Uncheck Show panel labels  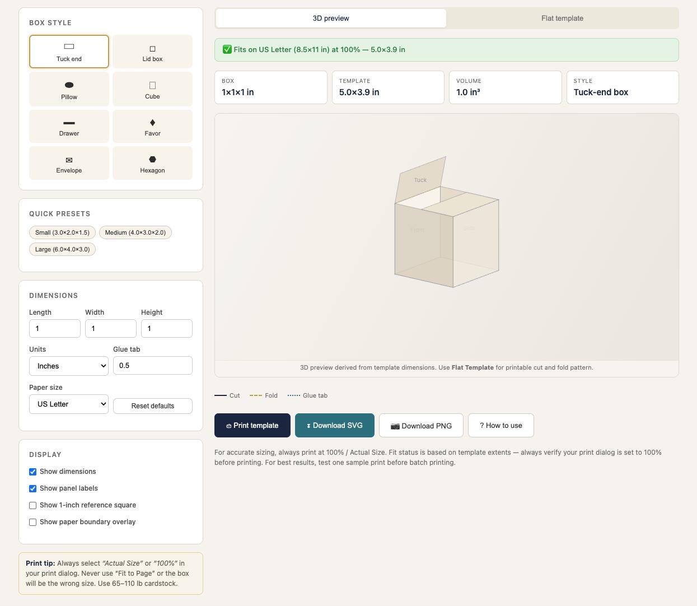coord(32,488)
